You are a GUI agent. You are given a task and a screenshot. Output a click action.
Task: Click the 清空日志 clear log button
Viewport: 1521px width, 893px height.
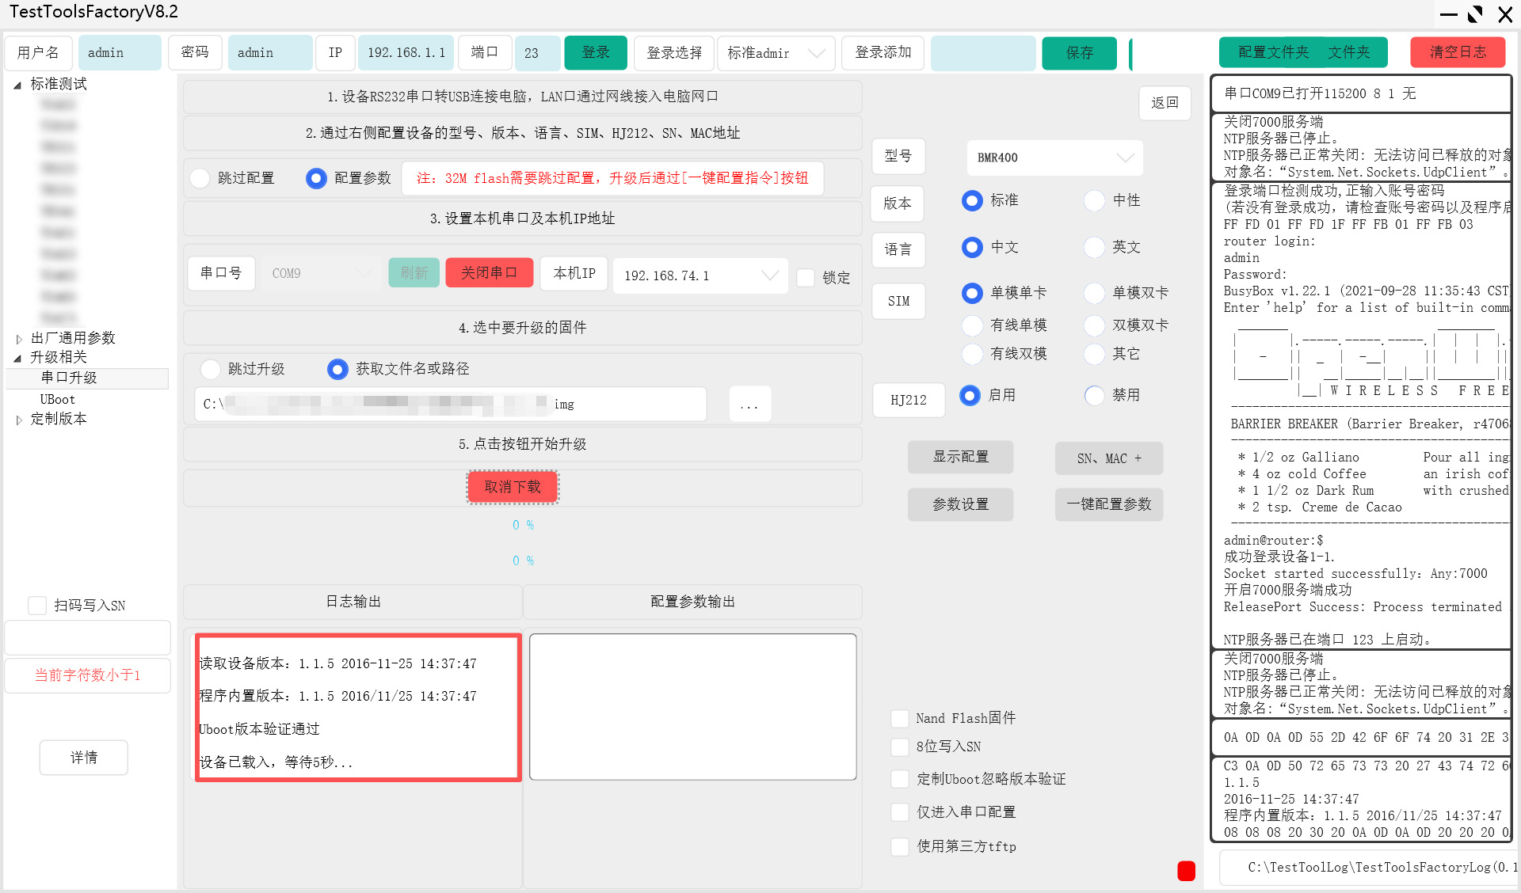tap(1457, 52)
